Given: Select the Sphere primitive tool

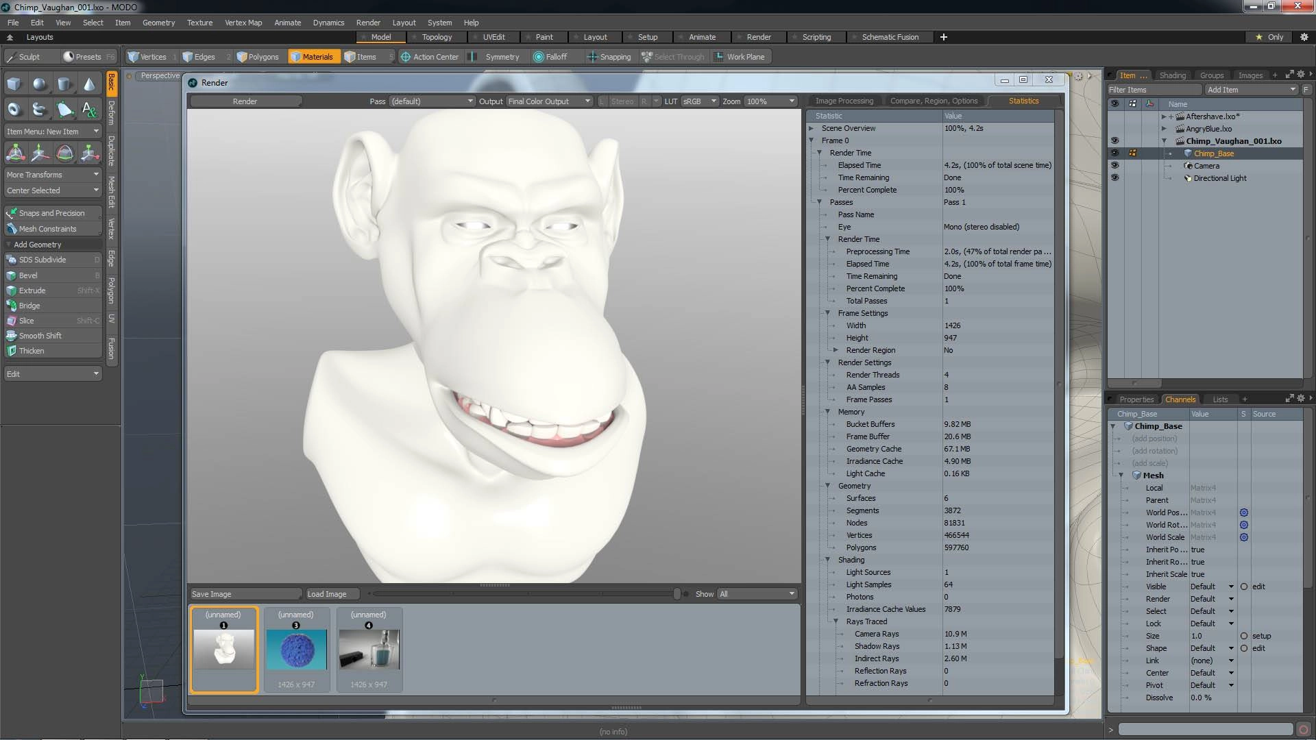Looking at the screenshot, I should point(40,84).
